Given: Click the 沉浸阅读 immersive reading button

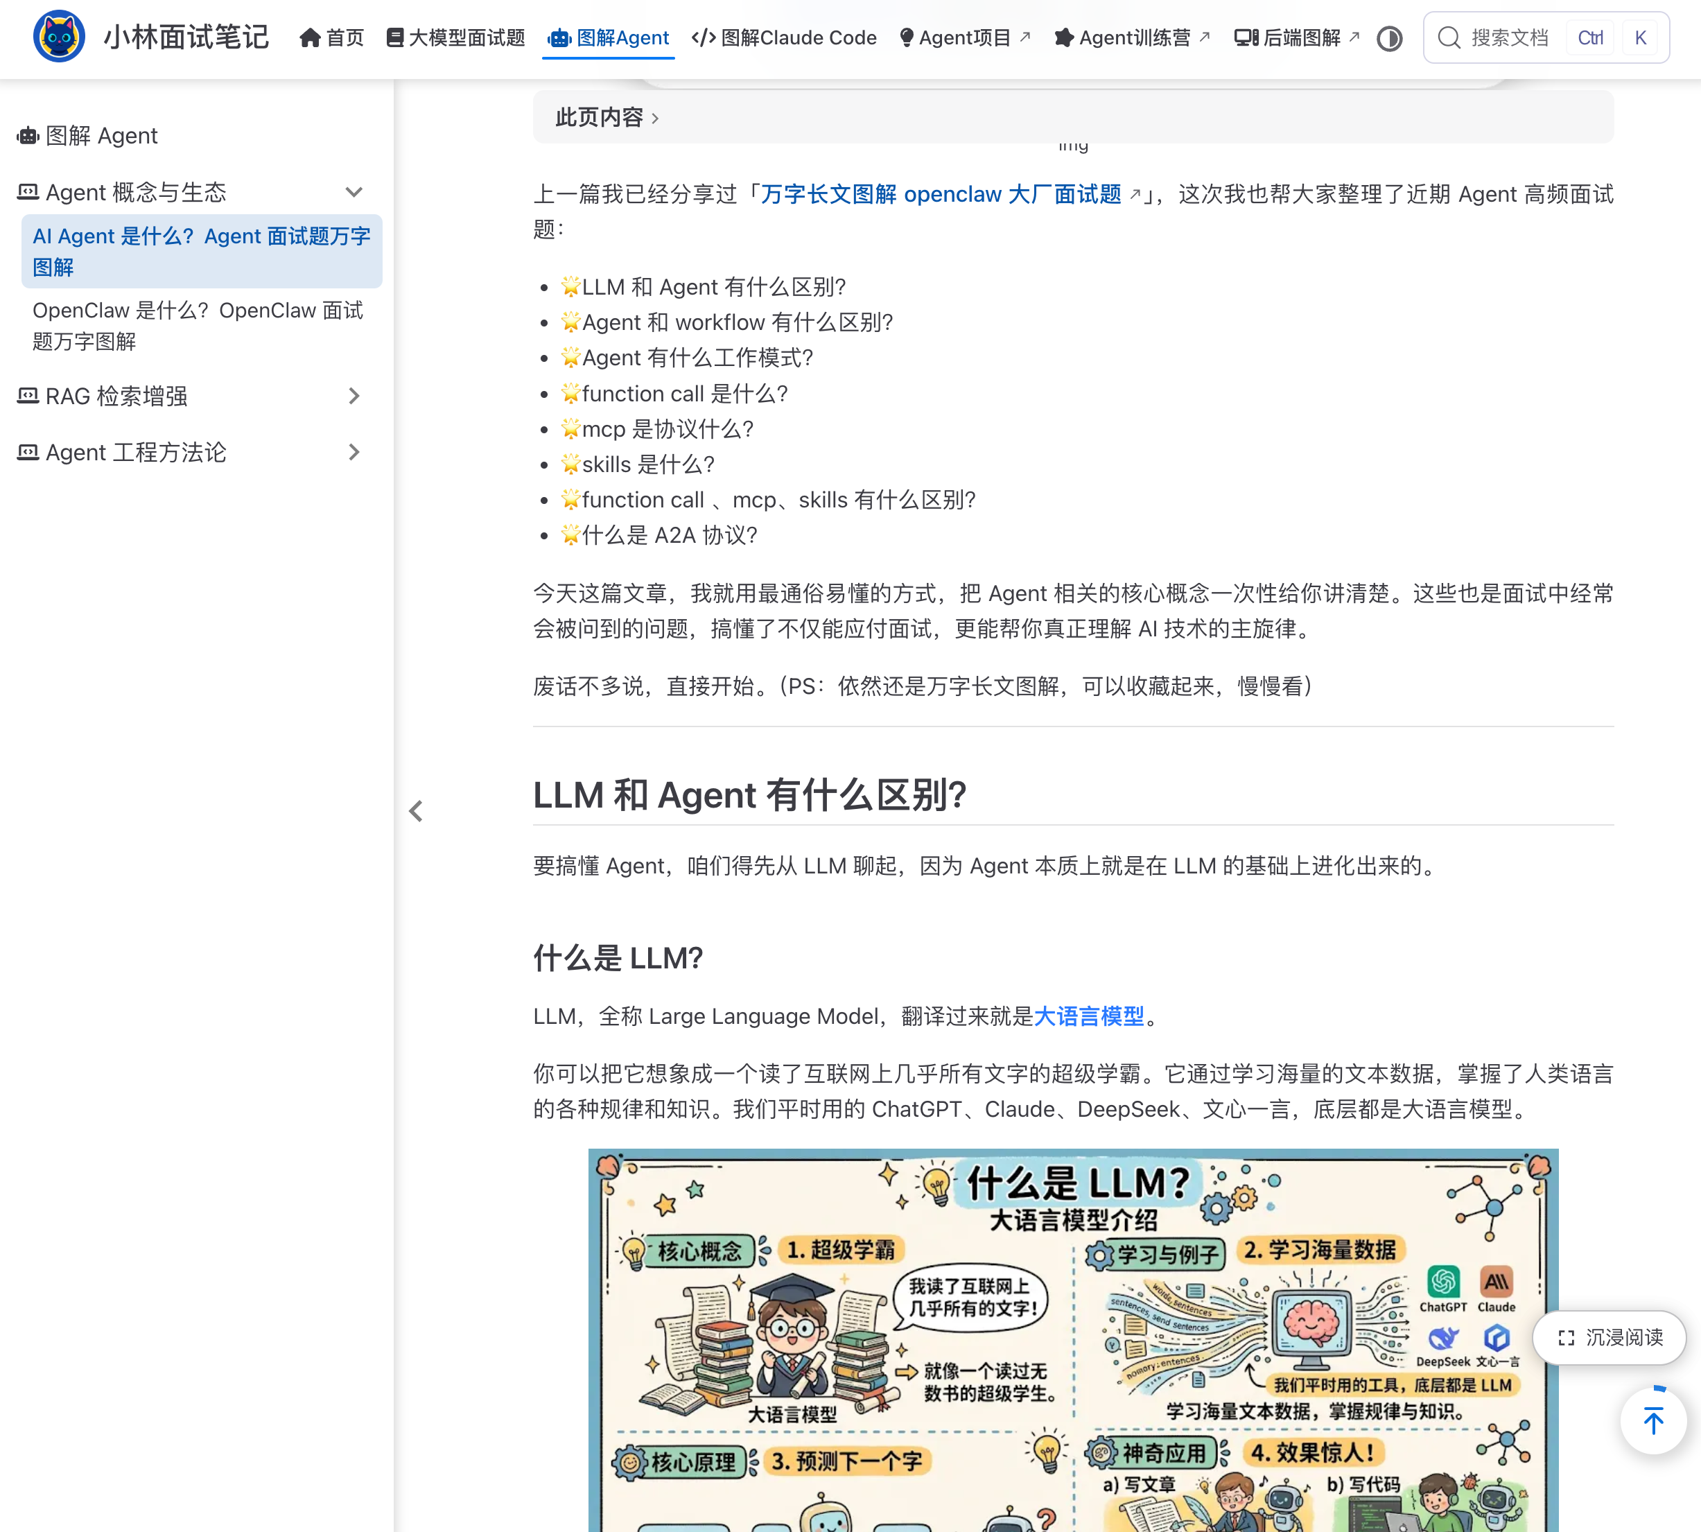Looking at the screenshot, I should pos(1610,1338).
